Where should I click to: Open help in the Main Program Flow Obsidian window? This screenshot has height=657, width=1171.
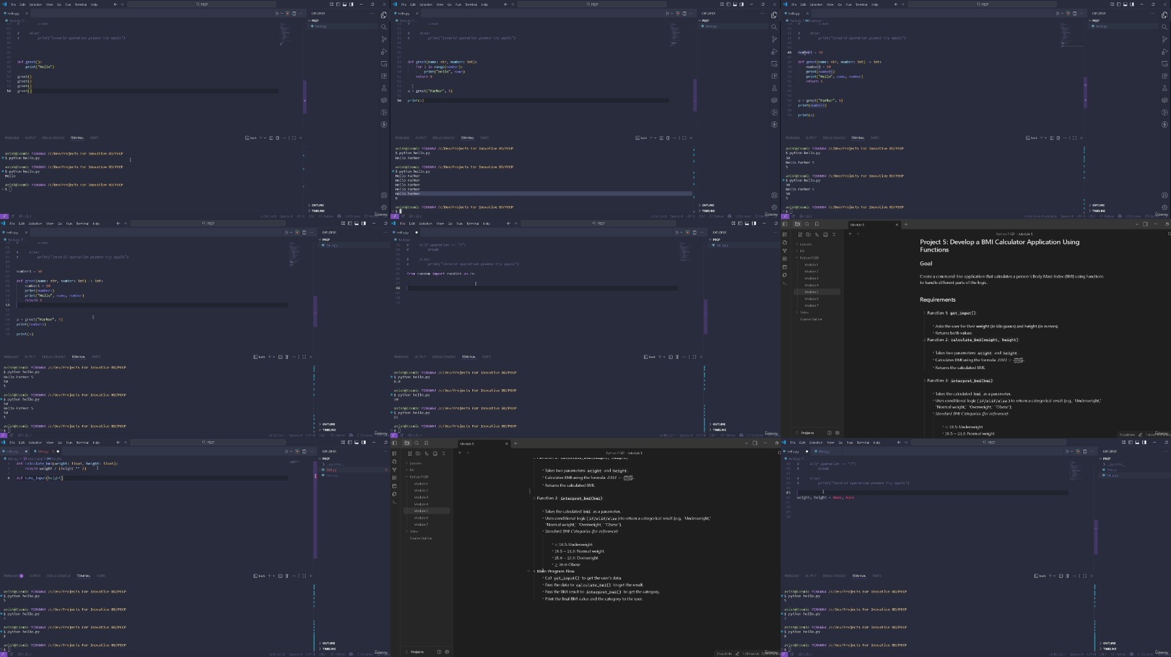pos(439,652)
